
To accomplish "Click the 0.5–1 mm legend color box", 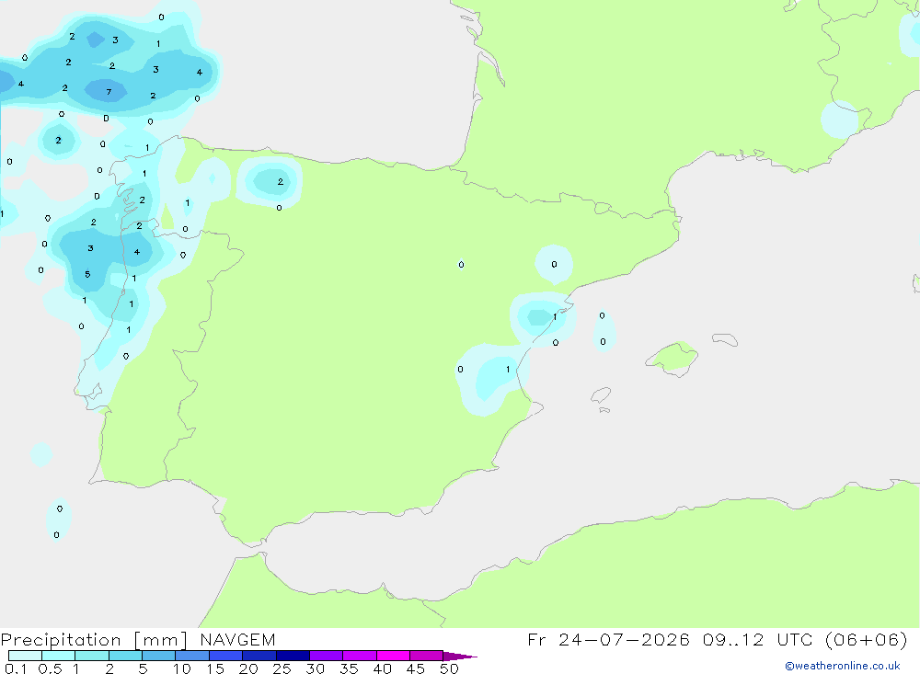I will click(x=59, y=656).
